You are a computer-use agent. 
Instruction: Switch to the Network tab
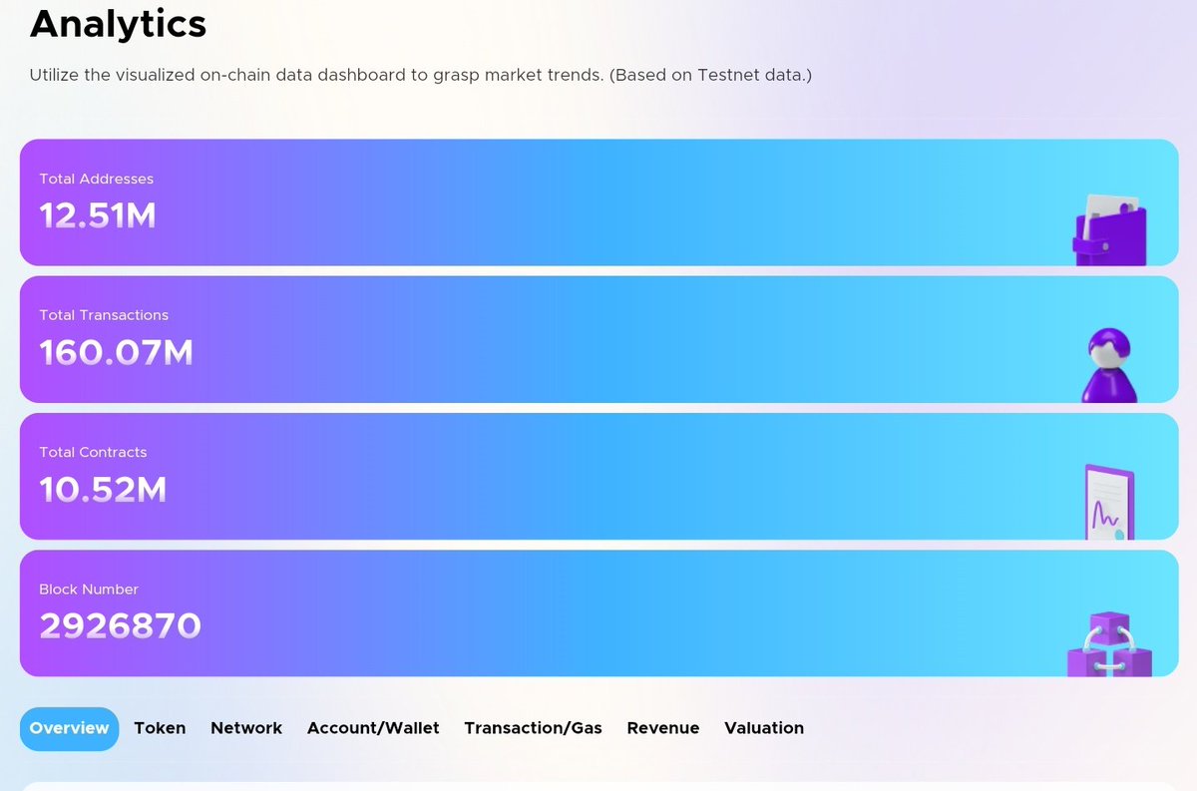pos(246,728)
